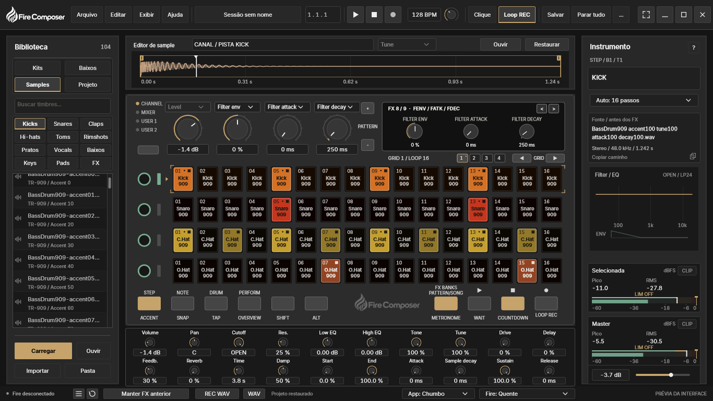Viewport: 713px width, 401px height.
Task: Go to previous FX page with left chevron
Action: pyautogui.click(x=542, y=109)
